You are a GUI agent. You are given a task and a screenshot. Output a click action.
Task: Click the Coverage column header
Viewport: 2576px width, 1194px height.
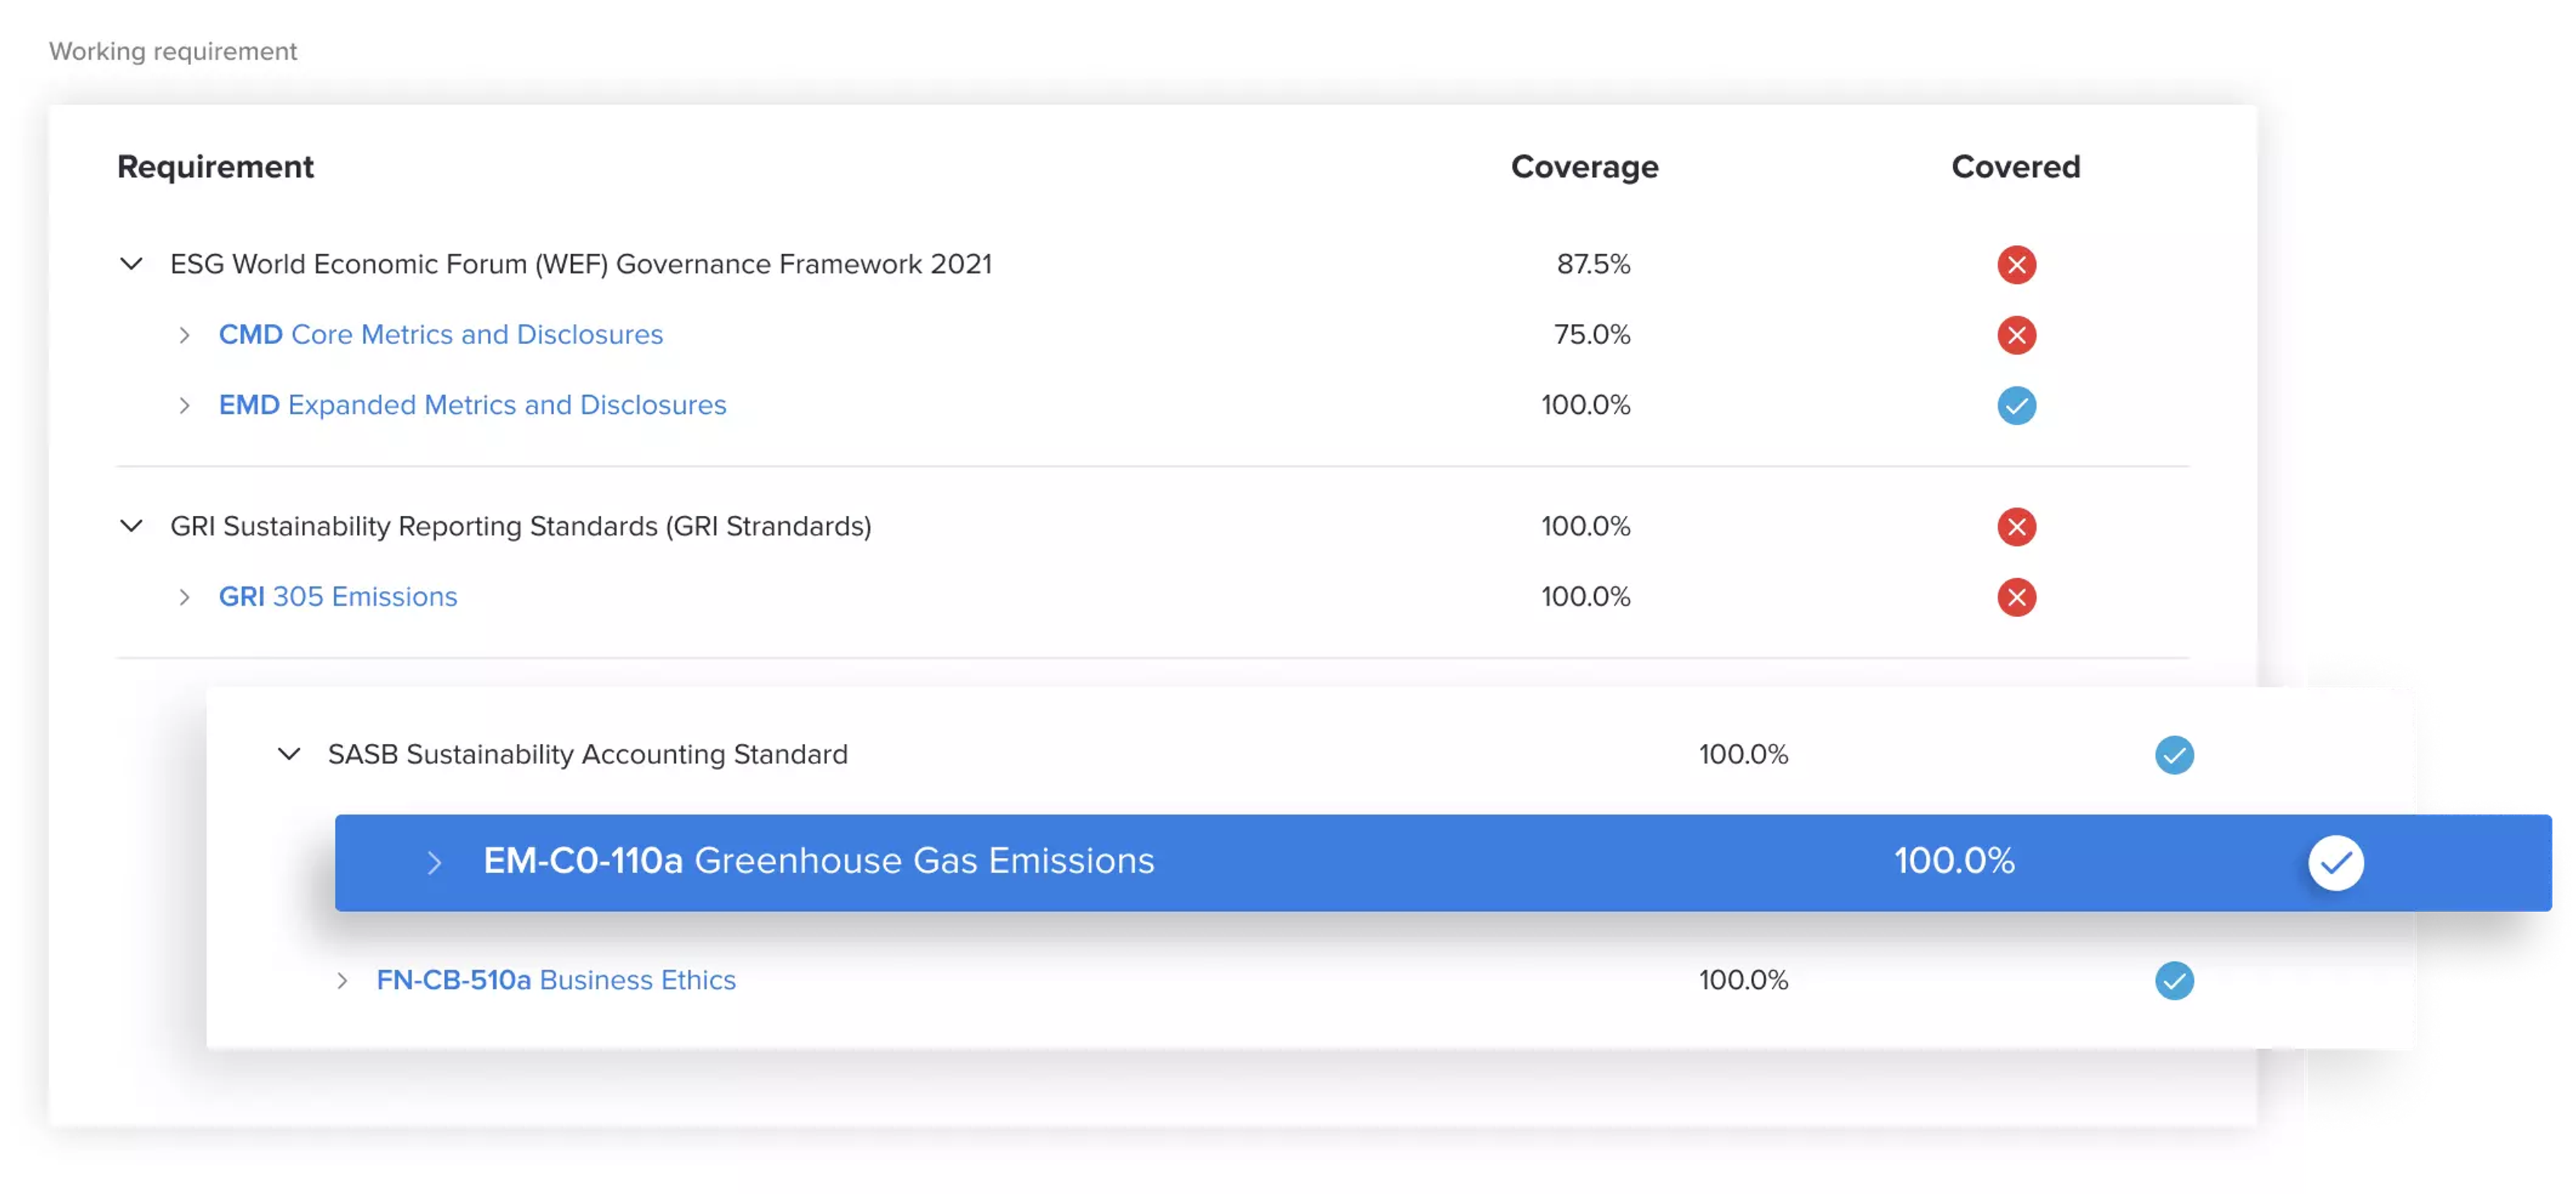pos(1583,166)
